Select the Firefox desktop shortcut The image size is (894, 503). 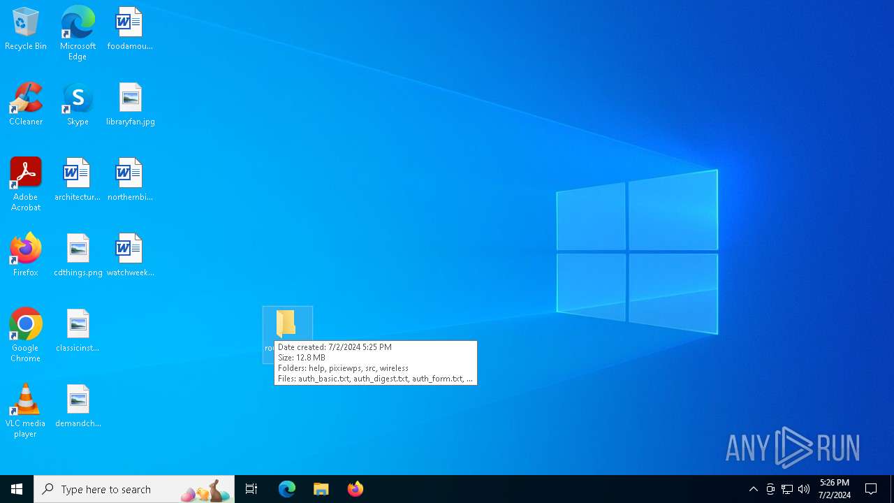click(x=26, y=255)
